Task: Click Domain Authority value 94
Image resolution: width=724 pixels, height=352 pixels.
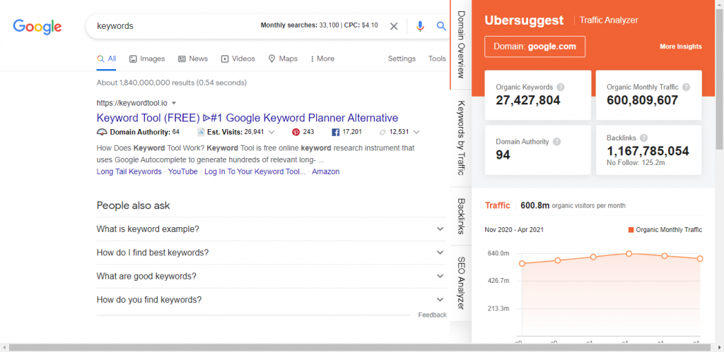Action: [503, 154]
